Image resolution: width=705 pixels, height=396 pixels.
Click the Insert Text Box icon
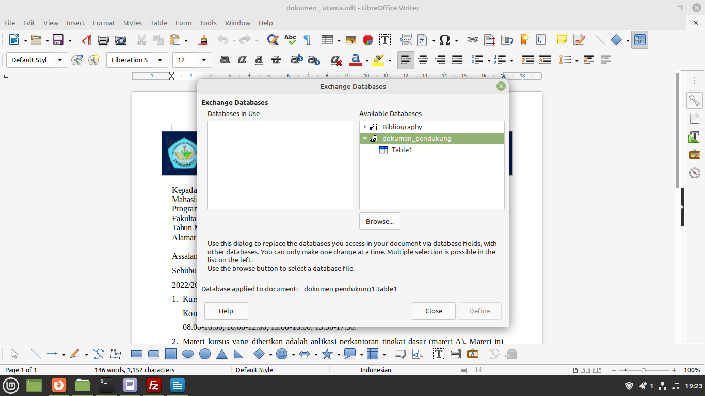(x=385, y=40)
